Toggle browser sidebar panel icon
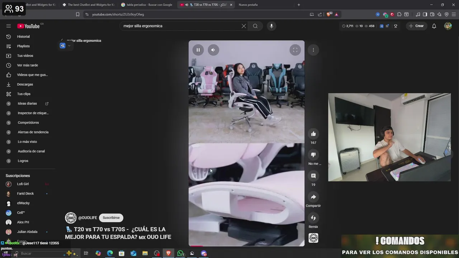The width and height of the screenshot is (459, 258). pyautogui.click(x=425, y=14)
